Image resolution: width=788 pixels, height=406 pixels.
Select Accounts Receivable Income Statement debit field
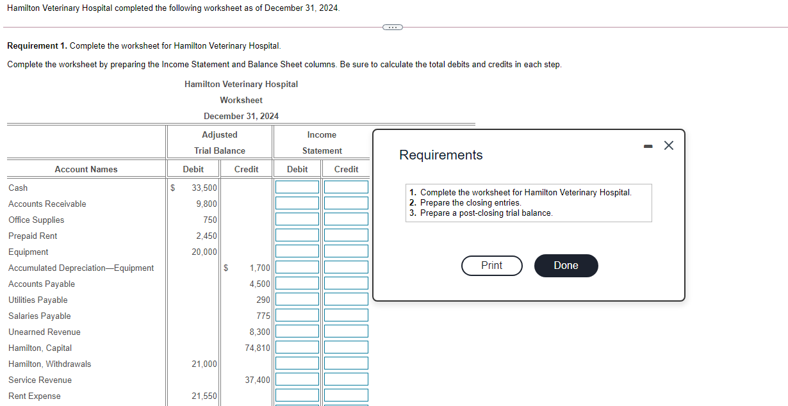[297, 203]
